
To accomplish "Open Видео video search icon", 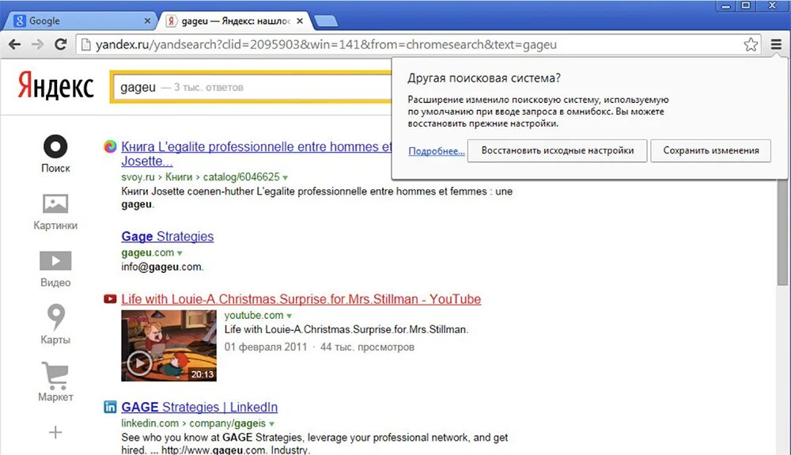I will tap(55, 261).
